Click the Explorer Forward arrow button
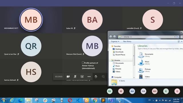183x103 pixels. [x=114, y=37]
